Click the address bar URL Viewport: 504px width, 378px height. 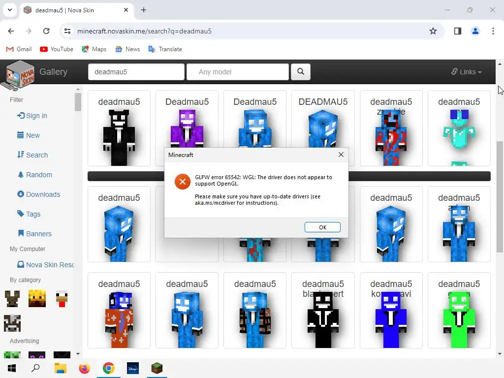tap(144, 31)
